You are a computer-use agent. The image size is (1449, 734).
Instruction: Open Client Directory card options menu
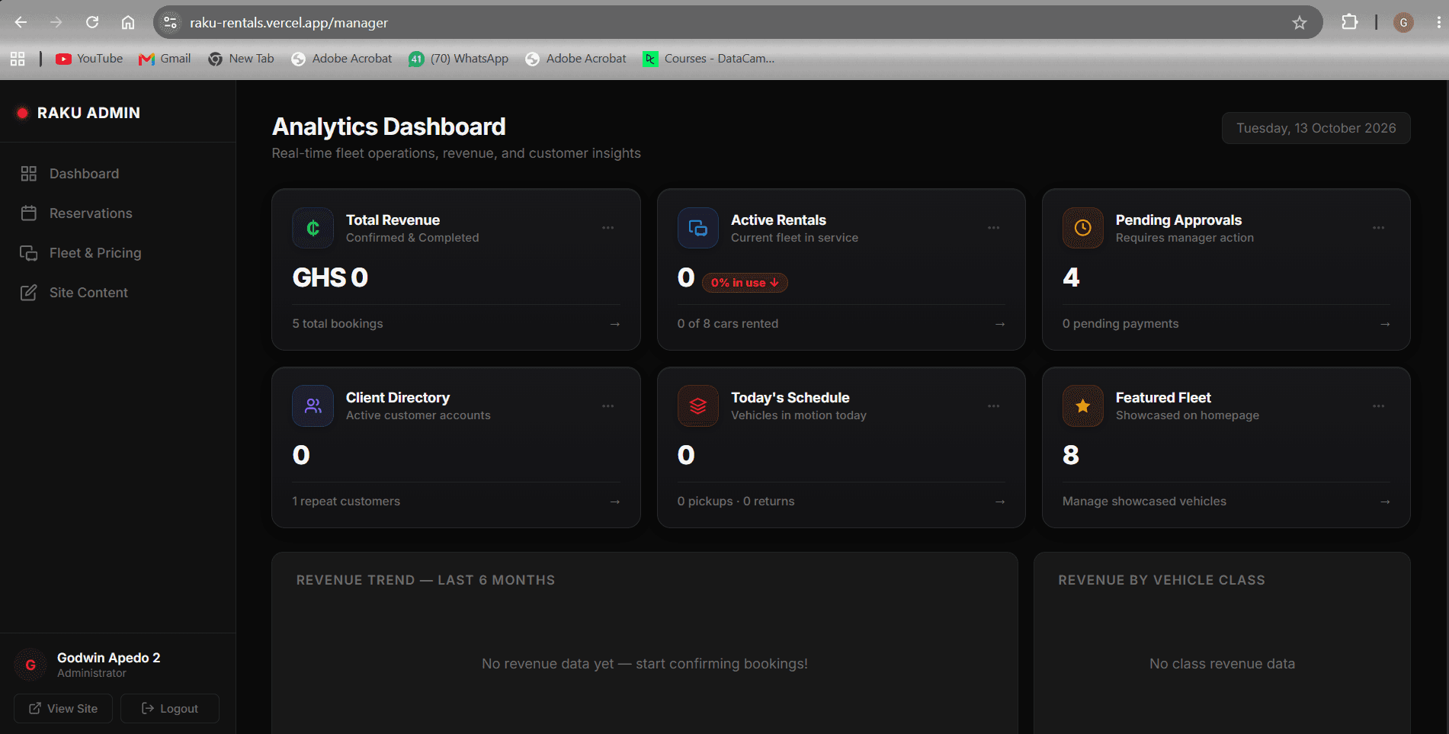click(607, 405)
